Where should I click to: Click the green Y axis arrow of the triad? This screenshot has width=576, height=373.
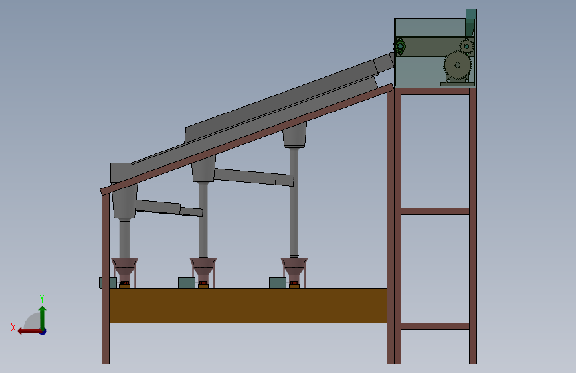pyautogui.click(x=43, y=317)
